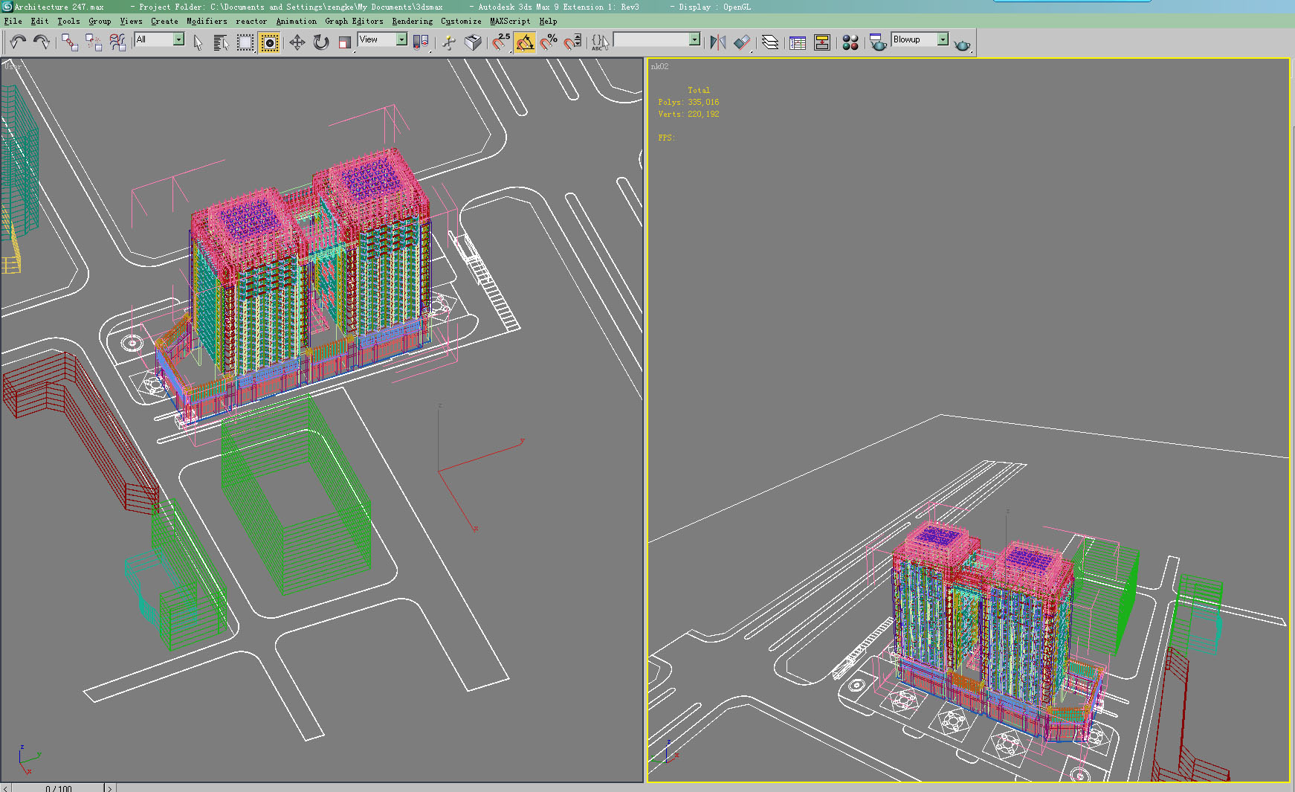Open the Select by Name dialog
Viewport: 1295px width, 792px height.
tap(222, 42)
